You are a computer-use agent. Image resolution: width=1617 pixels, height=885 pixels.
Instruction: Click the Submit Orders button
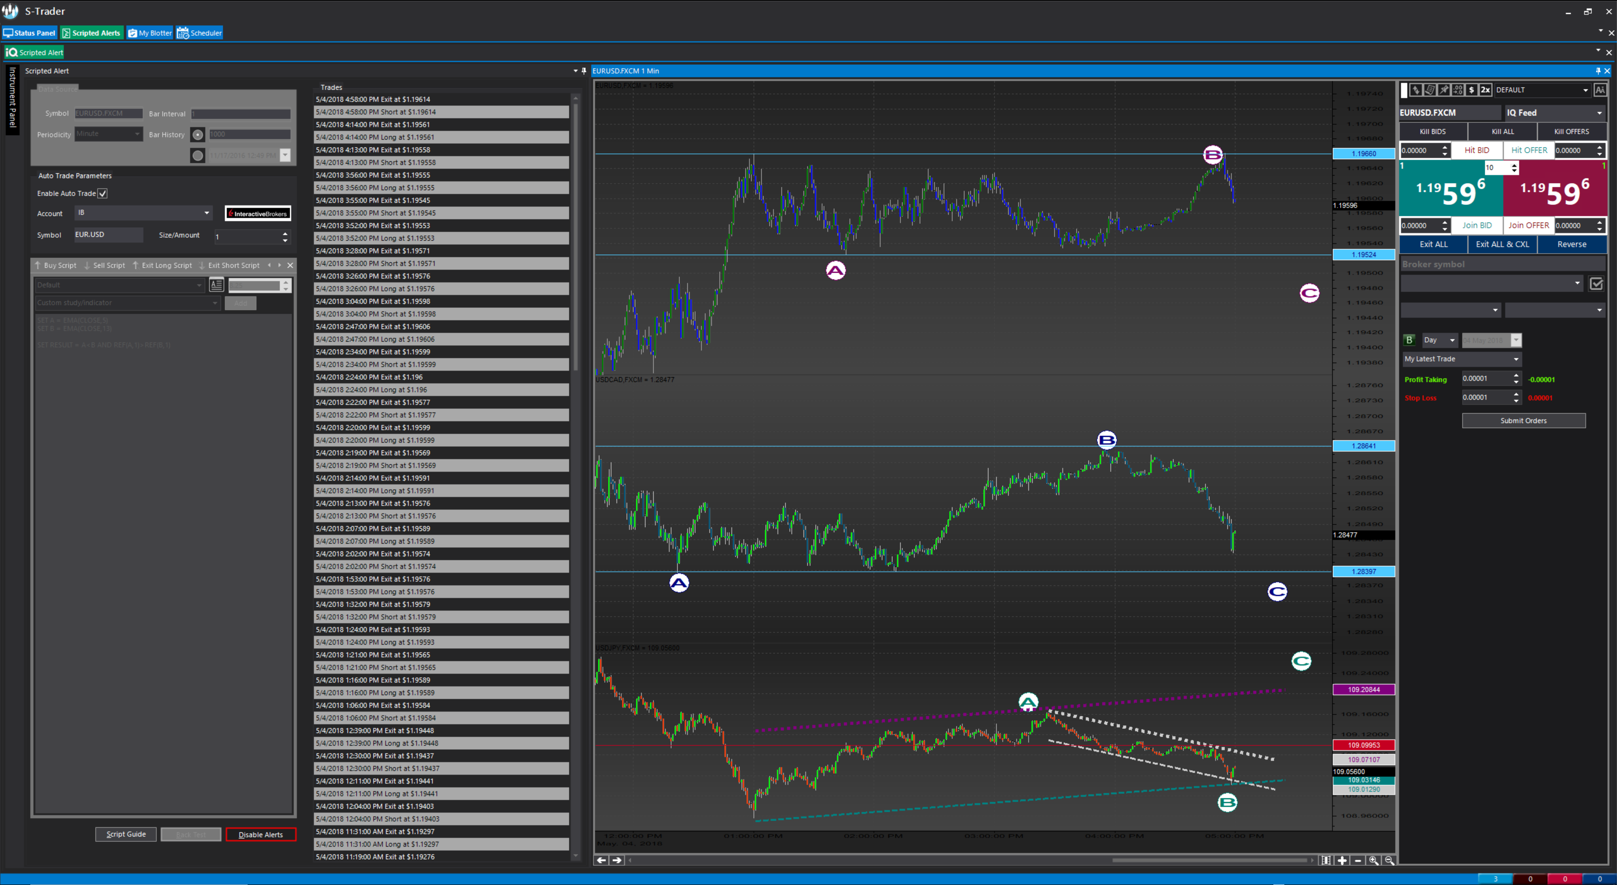(x=1524, y=420)
